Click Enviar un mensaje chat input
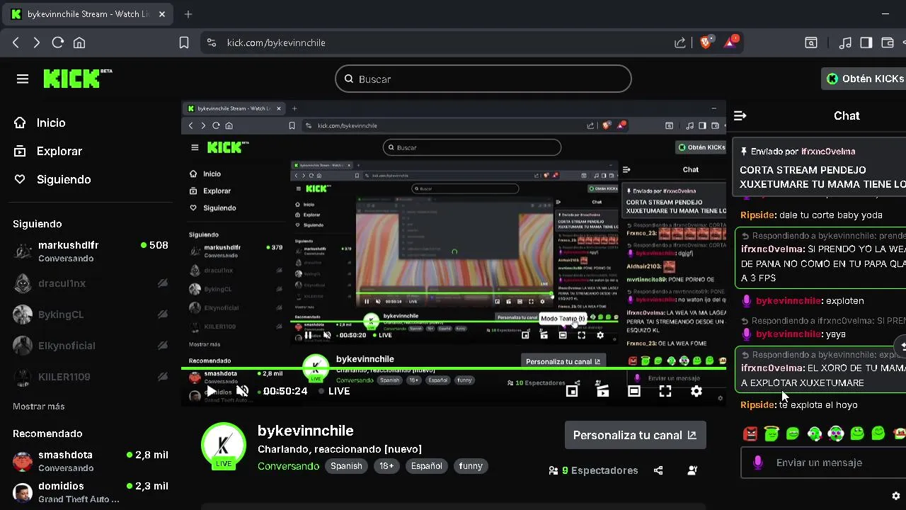 pyautogui.click(x=824, y=463)
